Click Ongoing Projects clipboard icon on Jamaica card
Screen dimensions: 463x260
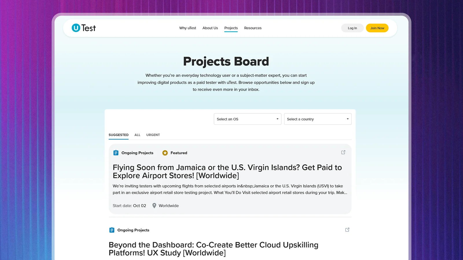pos(116,153)
